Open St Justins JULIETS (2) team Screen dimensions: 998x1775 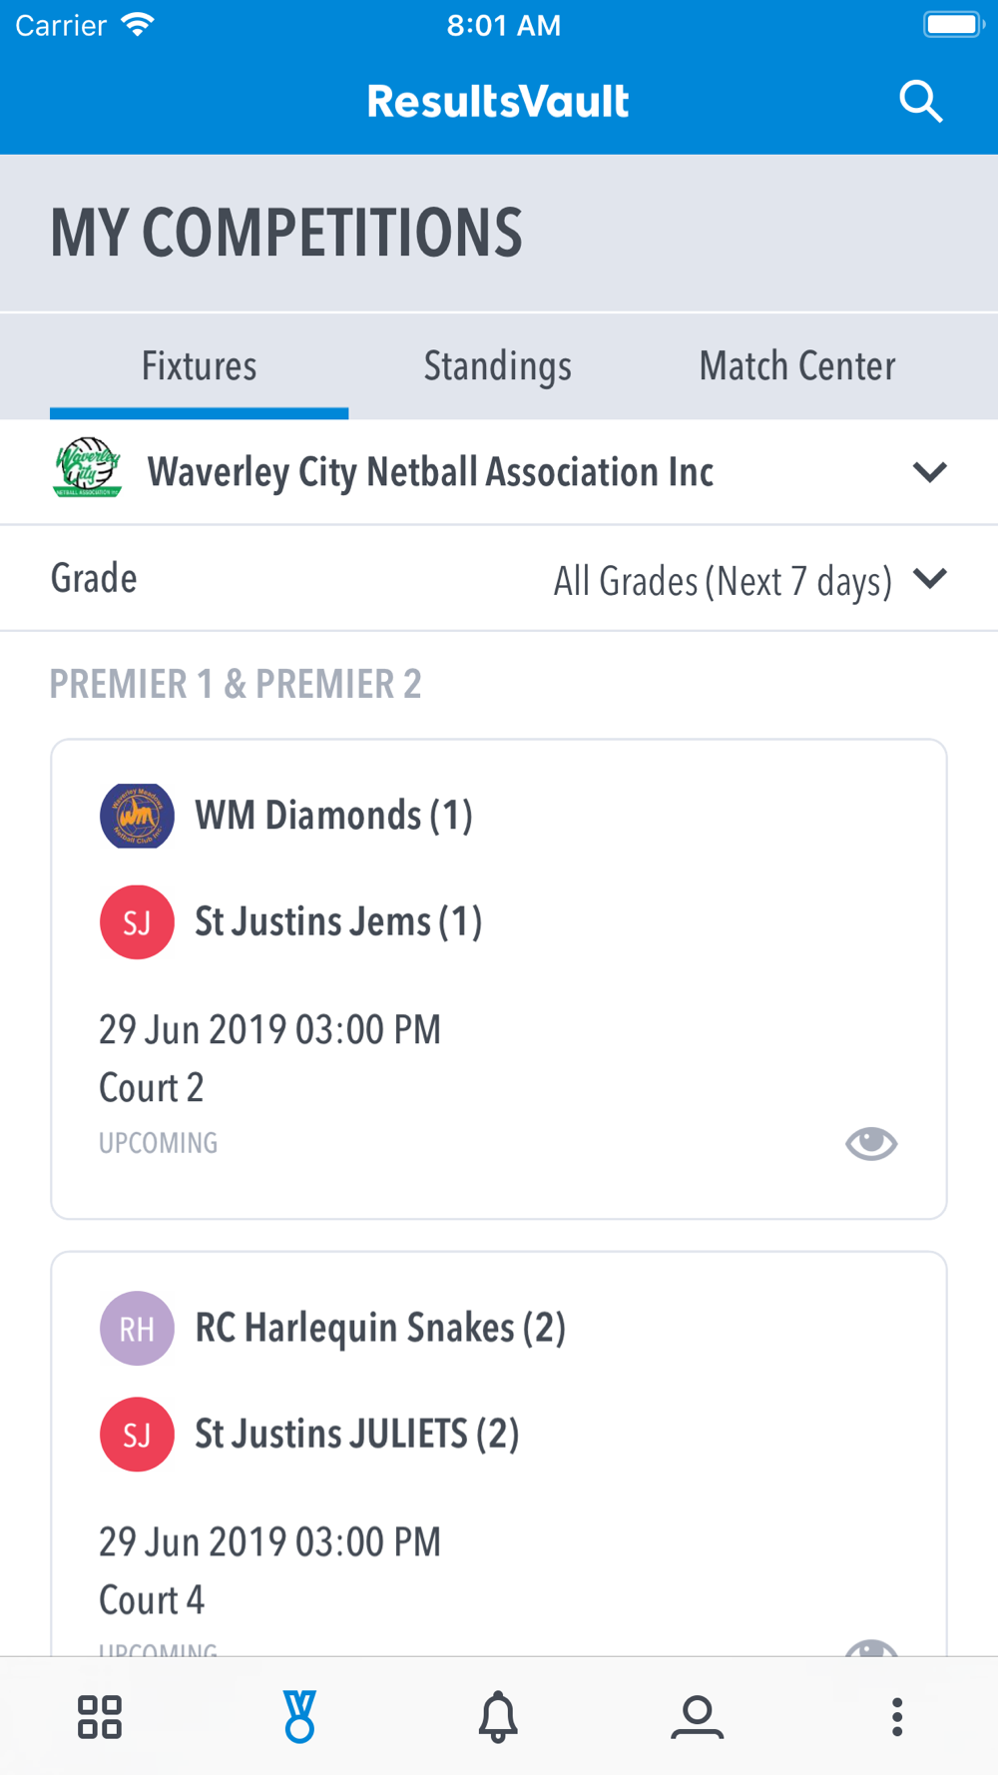(357, 1435)
